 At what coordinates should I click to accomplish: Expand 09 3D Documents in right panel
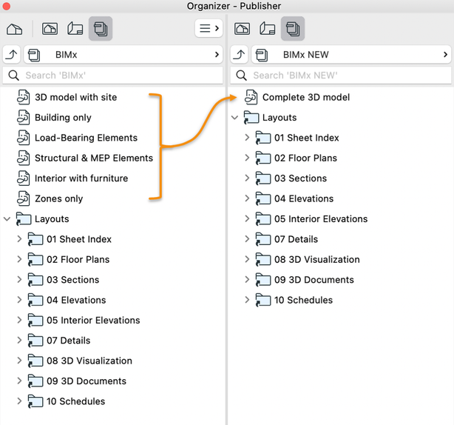[x=247, y=280]
